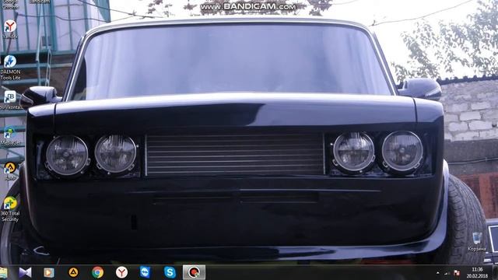Image resolution: width=498 pixels, height=280 pixels.
Task: Open the Action Center flag tray icon
Action: pos(457,273)
